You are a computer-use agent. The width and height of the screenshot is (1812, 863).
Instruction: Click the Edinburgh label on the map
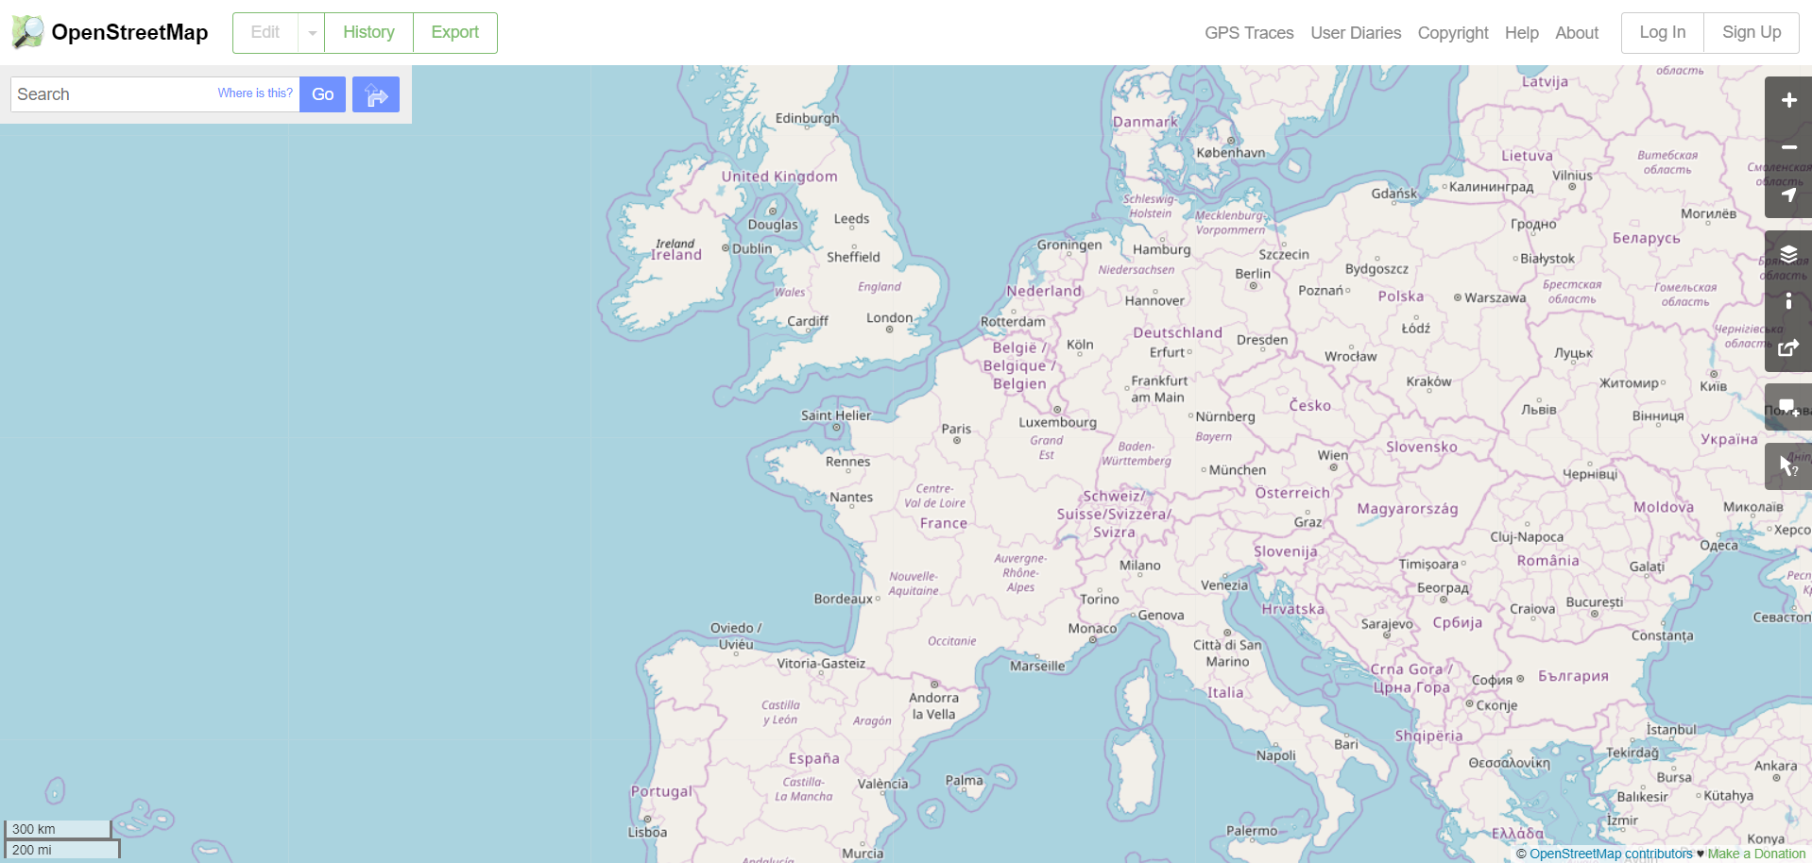[x=807, y=119]
